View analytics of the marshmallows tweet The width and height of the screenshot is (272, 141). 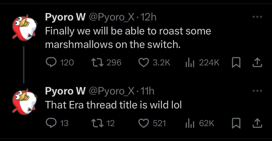[188, 63]
